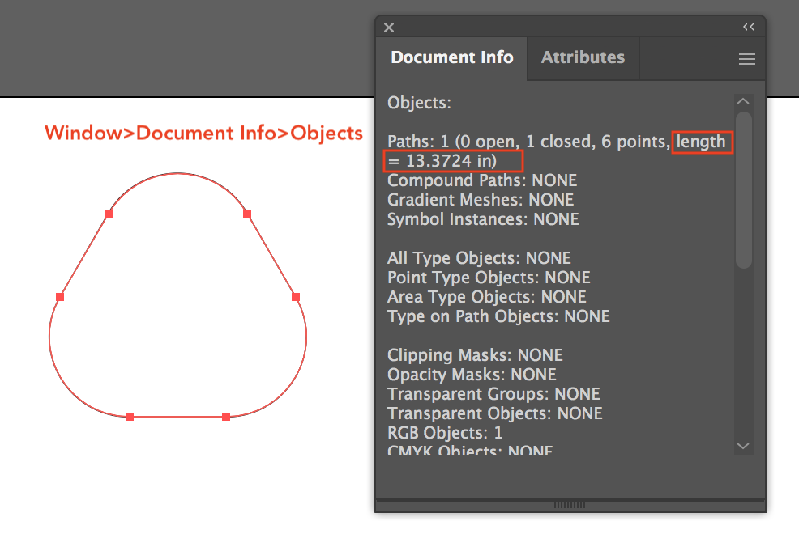The width and height of the screenshot is (799, 547).
Task: Click 'All Type Objects: NONE' line
Action: click(x=479, y=258)
